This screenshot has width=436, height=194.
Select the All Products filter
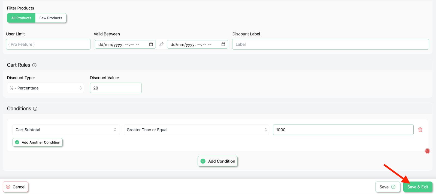(x=21, y=18)
